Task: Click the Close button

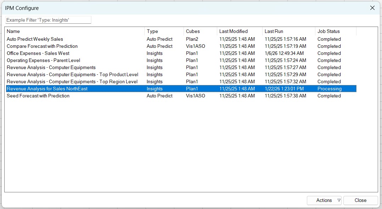Action: [x=361, y=200]
